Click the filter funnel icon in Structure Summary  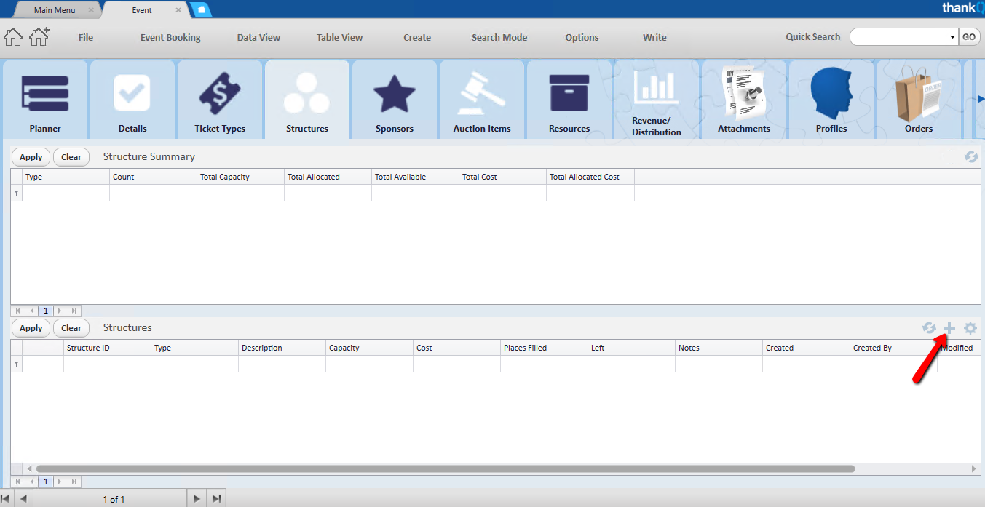click(x=16, y=193)
